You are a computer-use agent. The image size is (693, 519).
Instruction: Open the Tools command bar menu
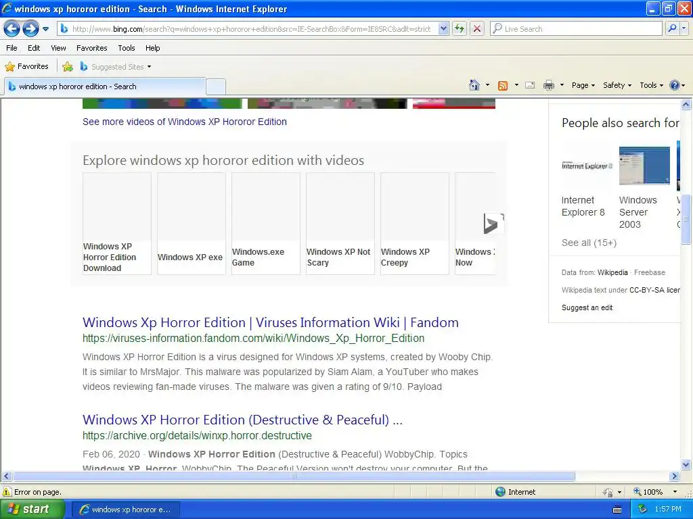pos(652,85)
